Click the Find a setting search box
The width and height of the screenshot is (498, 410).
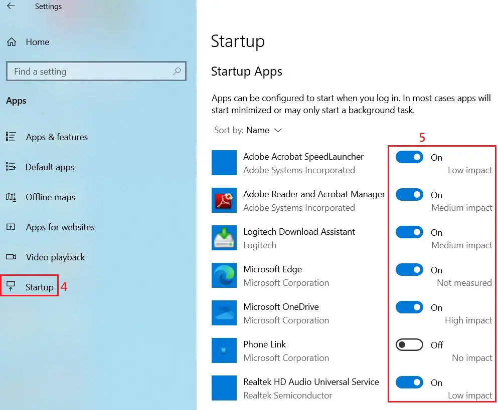[90, 72]
